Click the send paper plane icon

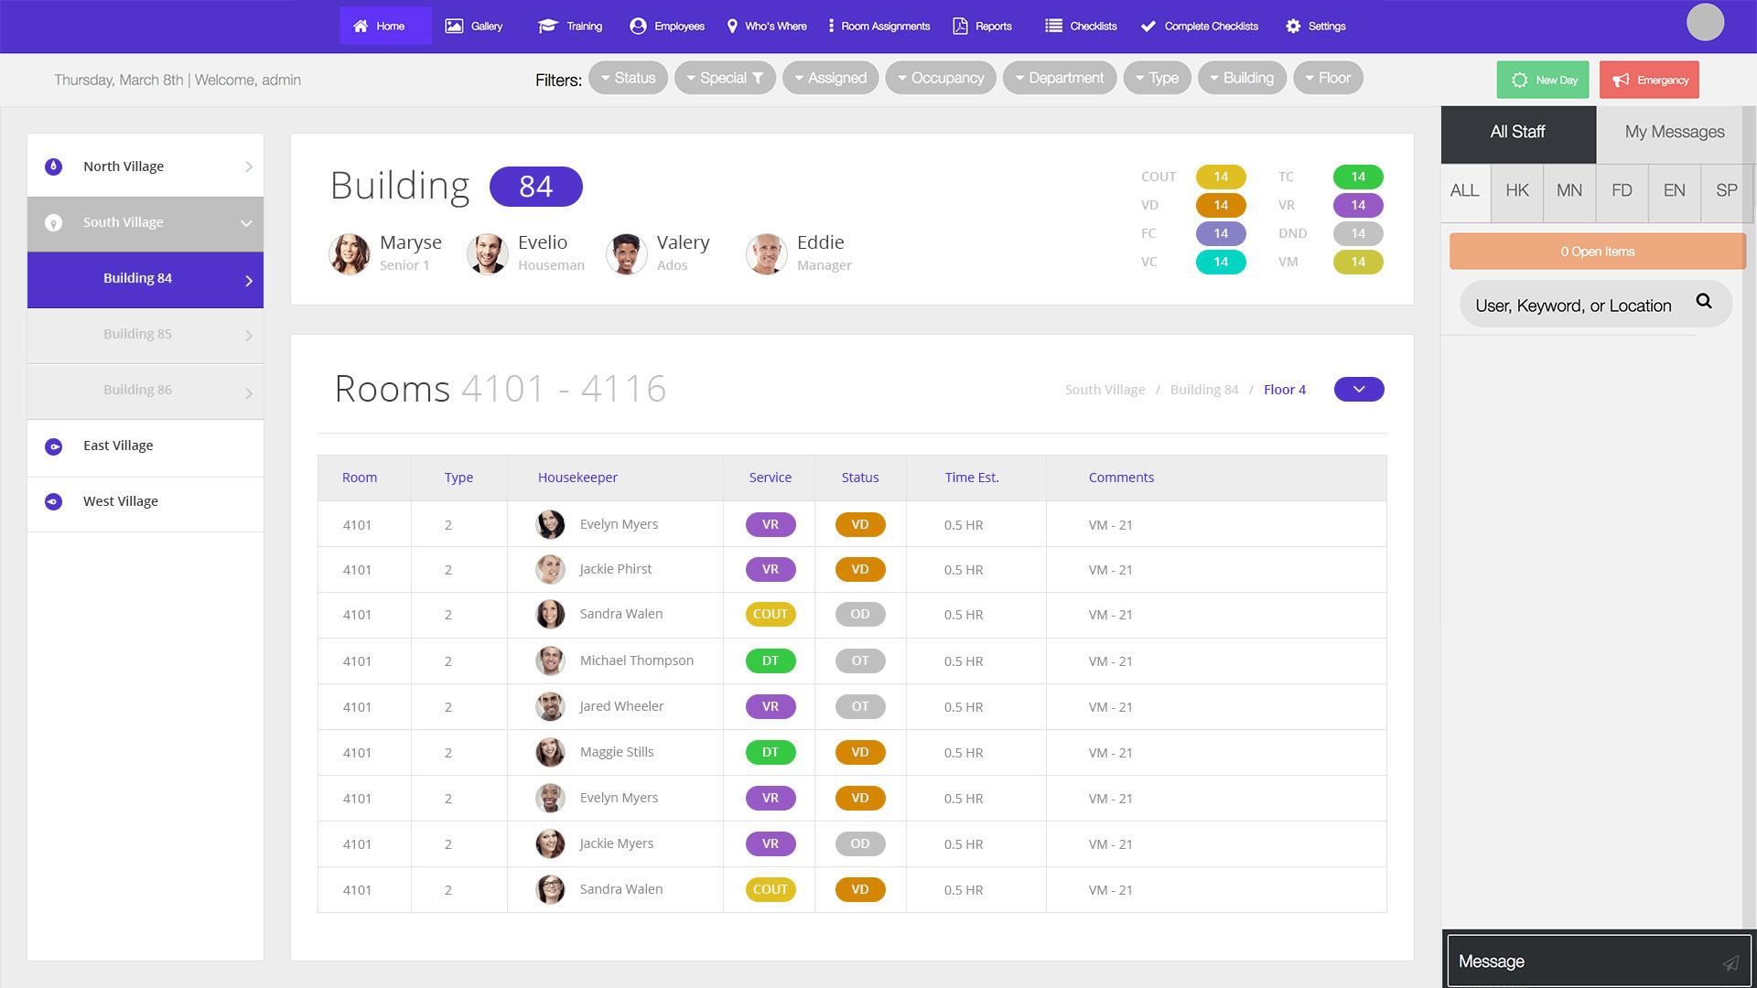pos(1730,962)
